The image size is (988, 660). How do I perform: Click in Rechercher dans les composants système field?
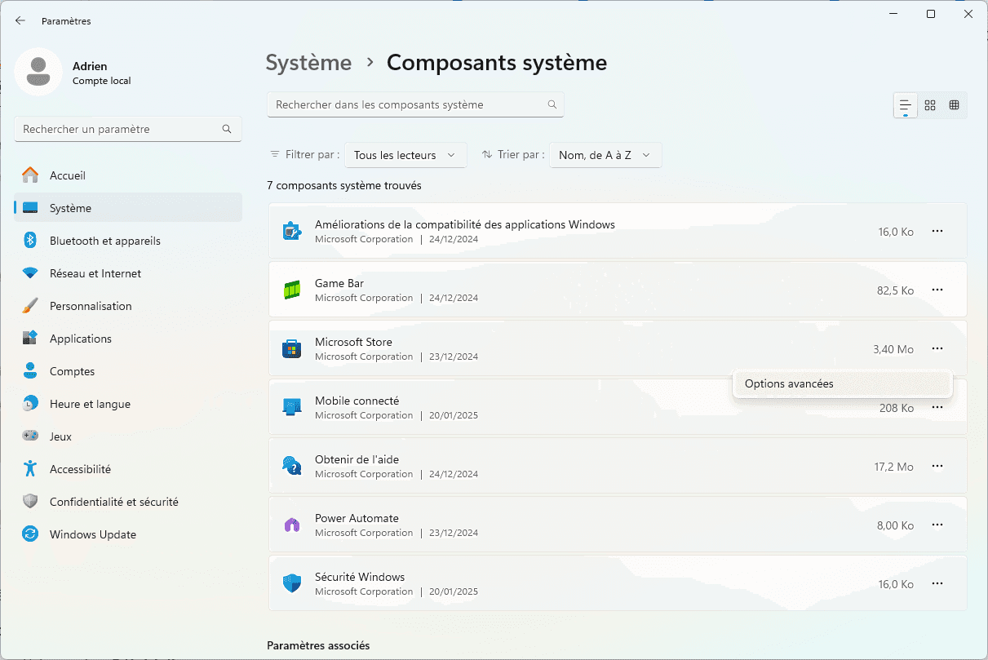click(415, 104)
